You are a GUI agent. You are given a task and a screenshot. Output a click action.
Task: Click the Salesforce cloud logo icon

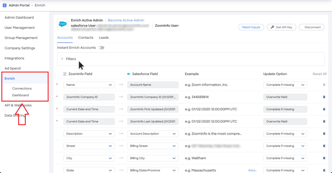[63, 24]
